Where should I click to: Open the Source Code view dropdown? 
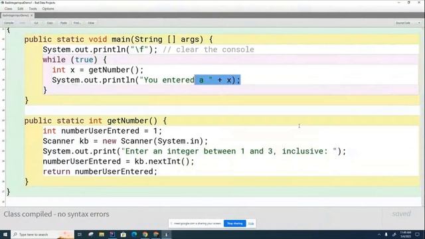point(408,23)
